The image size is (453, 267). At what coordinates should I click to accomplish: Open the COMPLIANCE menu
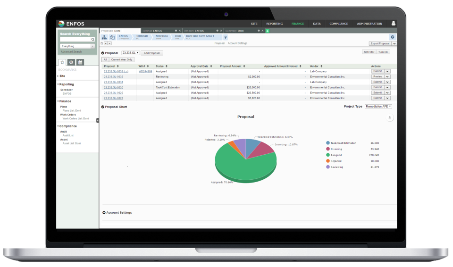(x=339, y=24)
